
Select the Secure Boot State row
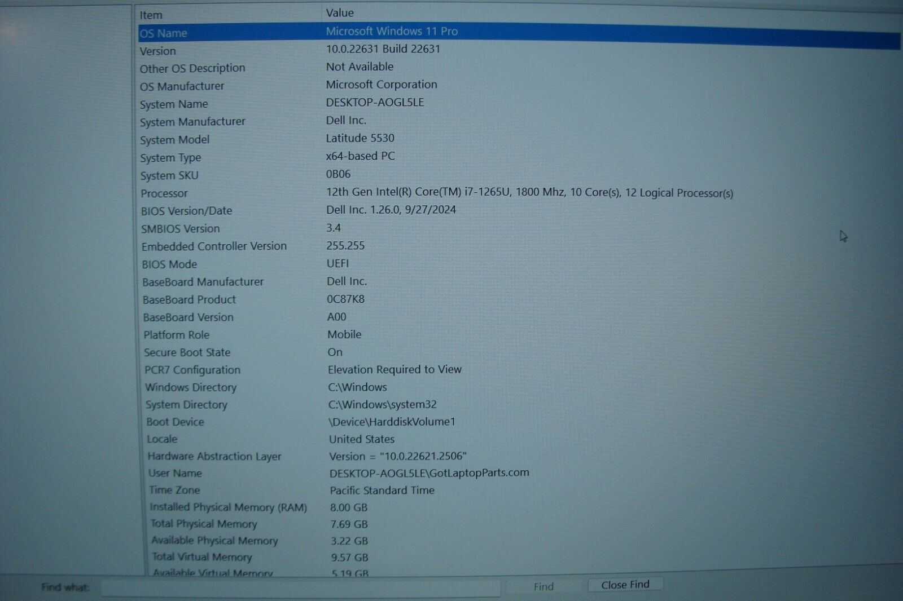[519, 352]
